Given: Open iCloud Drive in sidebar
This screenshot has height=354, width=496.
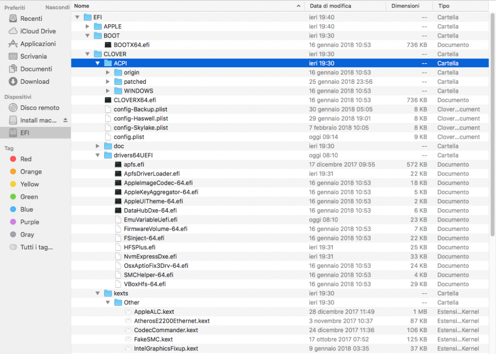Looking at the screenshot, I should pyautogui.click(x=32, y=31).
